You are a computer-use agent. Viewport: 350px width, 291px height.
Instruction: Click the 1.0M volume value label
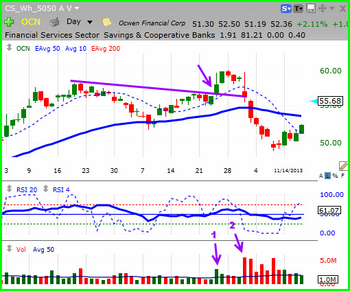pos(328,279)
